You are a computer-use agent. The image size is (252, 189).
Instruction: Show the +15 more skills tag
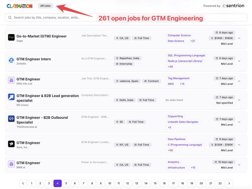click(x=193, y=168)
